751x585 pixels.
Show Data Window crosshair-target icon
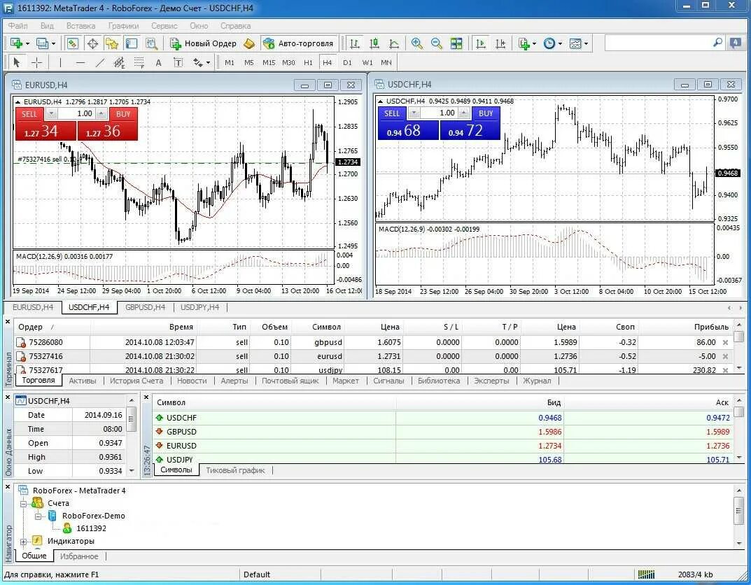click(x=92, y=43)
